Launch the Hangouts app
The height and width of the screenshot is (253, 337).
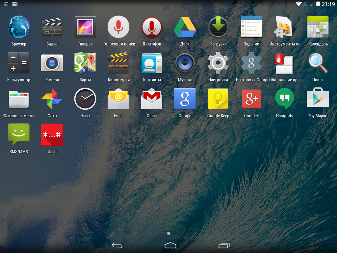[x=285, y=99]
